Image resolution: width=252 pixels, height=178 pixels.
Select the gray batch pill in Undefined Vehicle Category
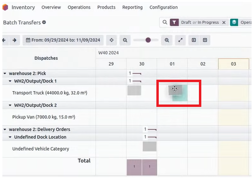point(150,147)
